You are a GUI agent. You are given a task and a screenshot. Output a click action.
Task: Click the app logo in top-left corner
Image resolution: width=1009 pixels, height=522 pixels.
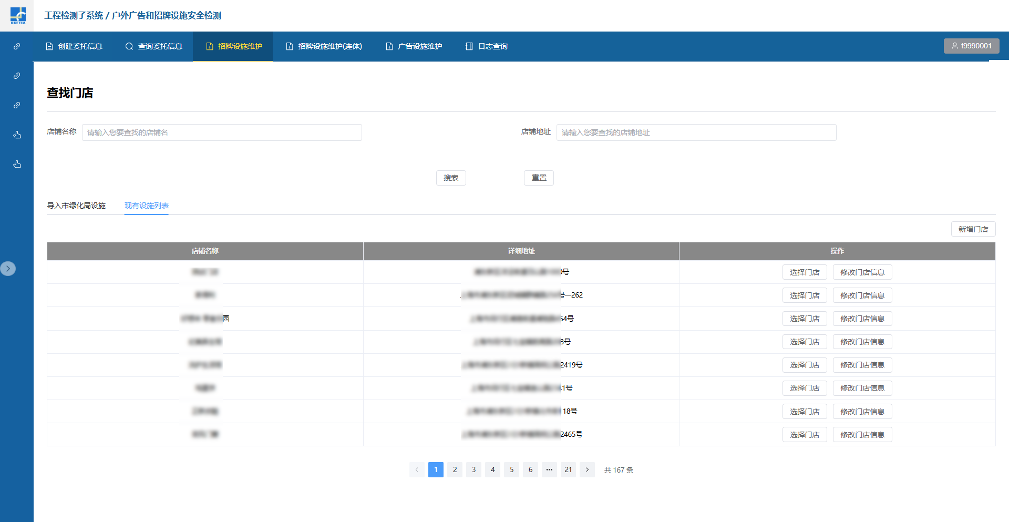[17, 15]
